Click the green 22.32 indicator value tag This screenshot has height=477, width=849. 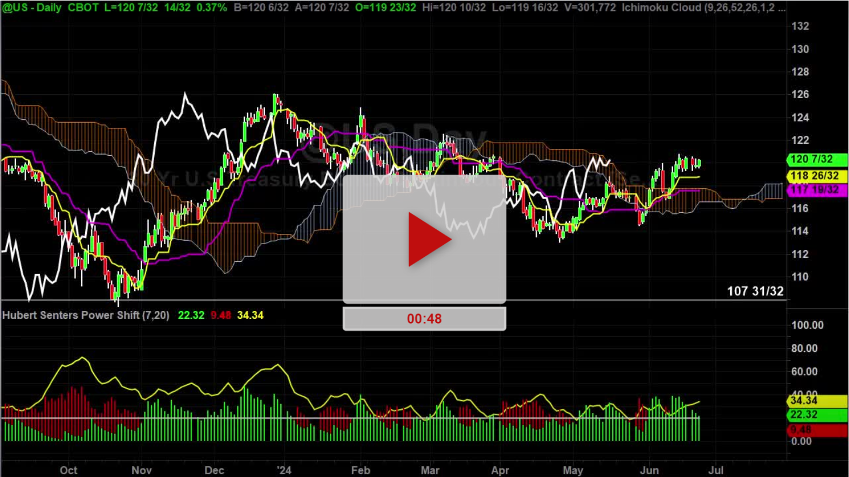click(x=804, y=415)
